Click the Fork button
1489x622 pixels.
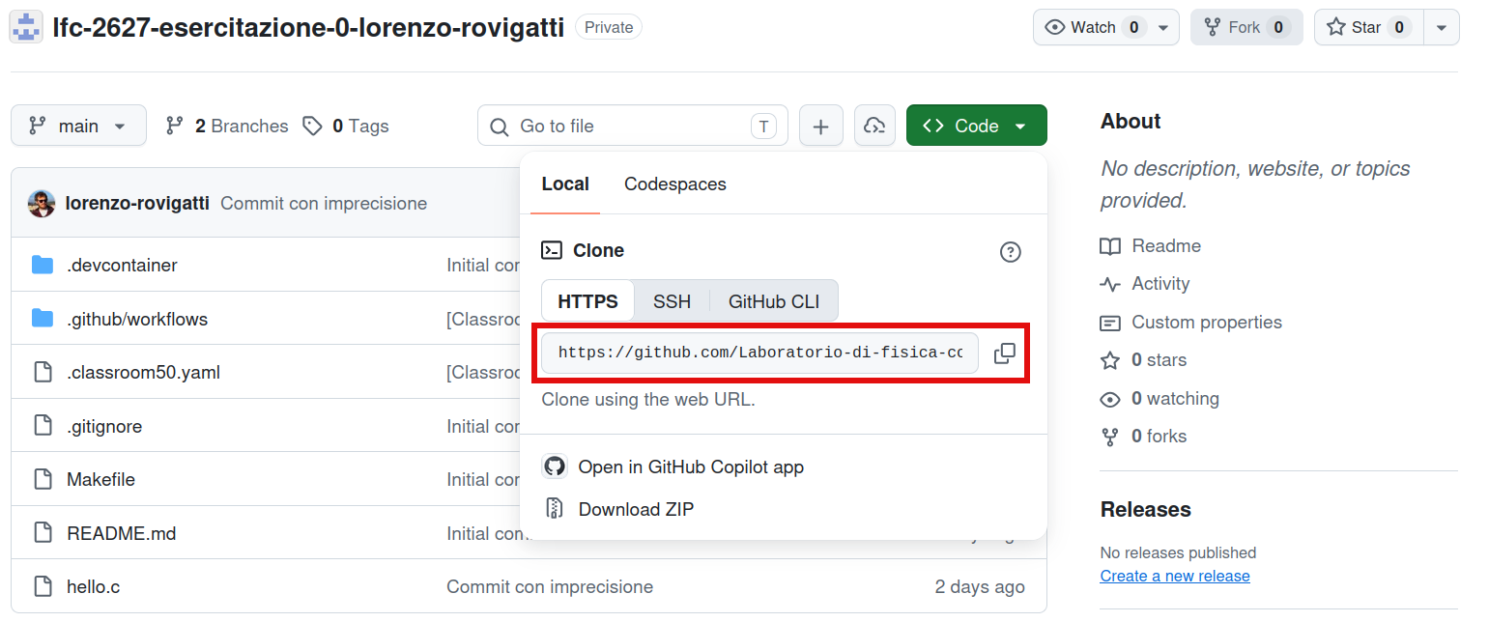point(1246,27)
